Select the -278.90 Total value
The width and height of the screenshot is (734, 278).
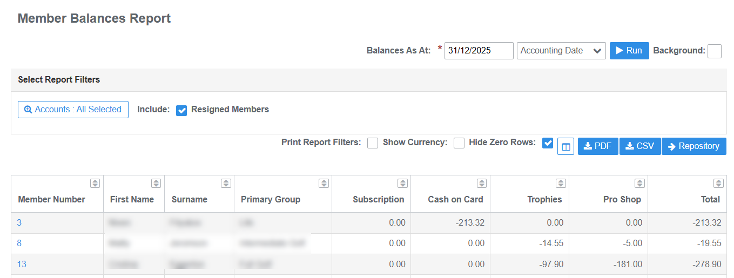[707, 265]
